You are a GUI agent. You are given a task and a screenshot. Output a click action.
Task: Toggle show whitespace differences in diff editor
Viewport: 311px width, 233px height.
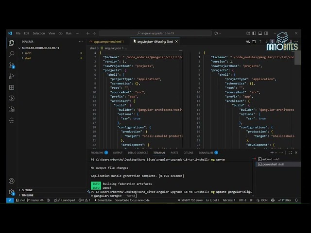tap(272, 41)
